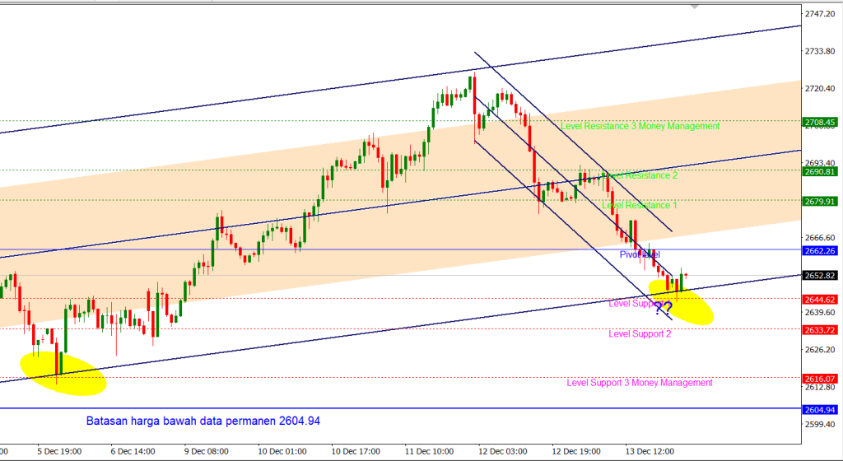Viewport: 843px width, 461px height.
Task: Click the blue 2662.26 pivot price tag
Action: (x=820, y=250)
